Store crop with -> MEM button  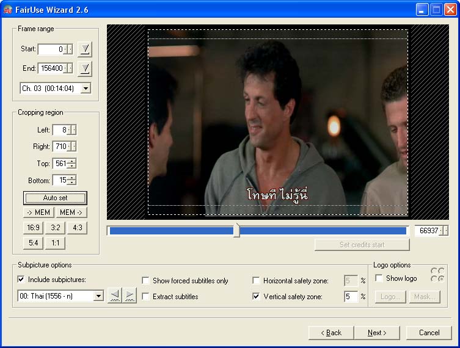[x=38, y=212]
